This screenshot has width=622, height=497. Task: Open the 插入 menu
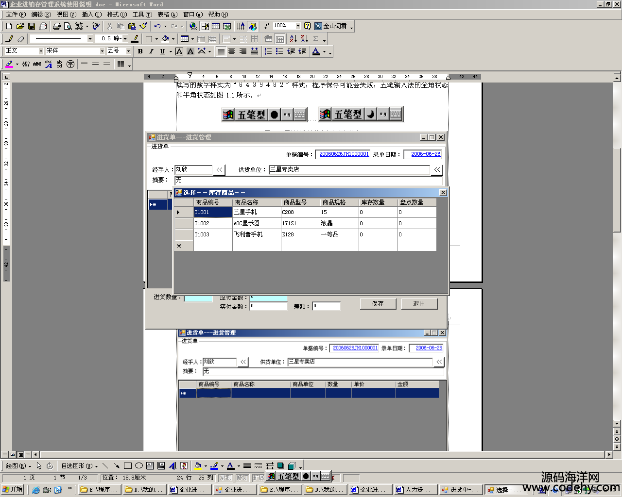point(91,15)
